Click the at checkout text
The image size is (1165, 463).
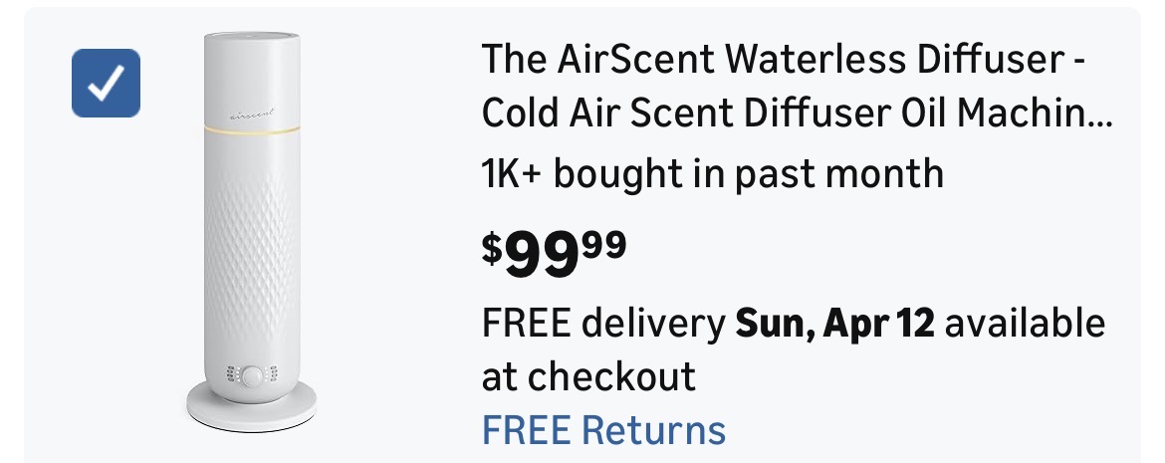[x=587, y=377]
